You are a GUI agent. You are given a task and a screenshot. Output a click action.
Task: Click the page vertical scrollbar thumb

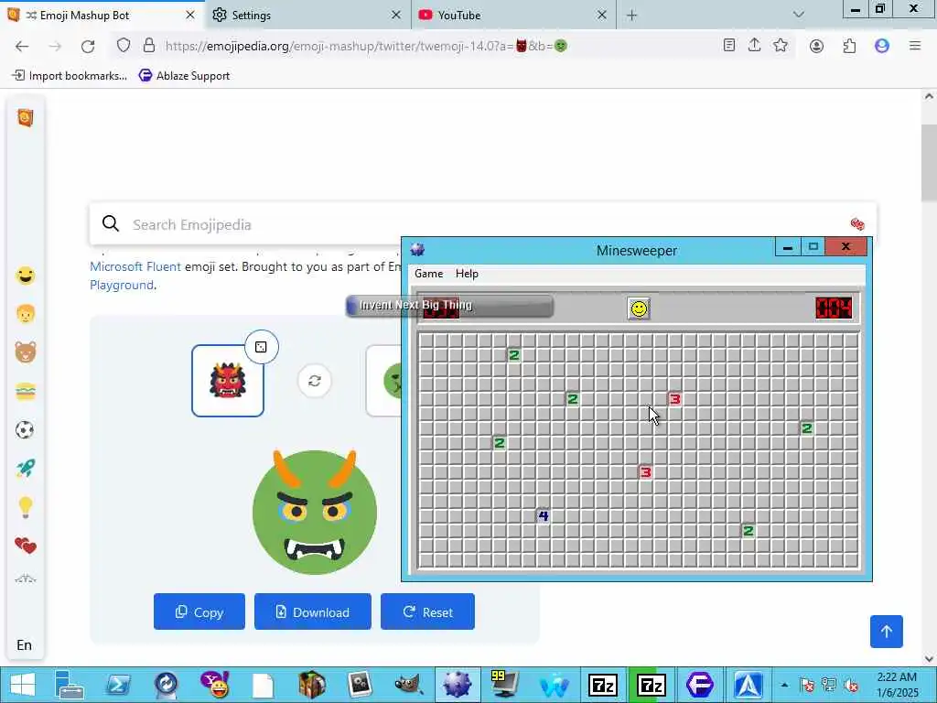coord(929,163)
